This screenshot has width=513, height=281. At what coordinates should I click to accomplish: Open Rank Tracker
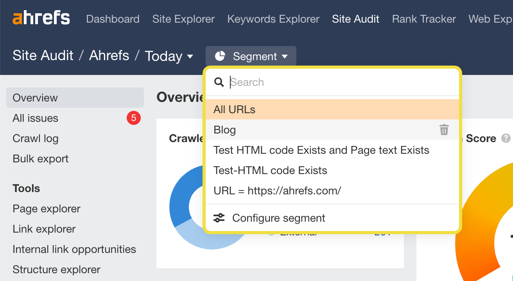coord(424,19)
